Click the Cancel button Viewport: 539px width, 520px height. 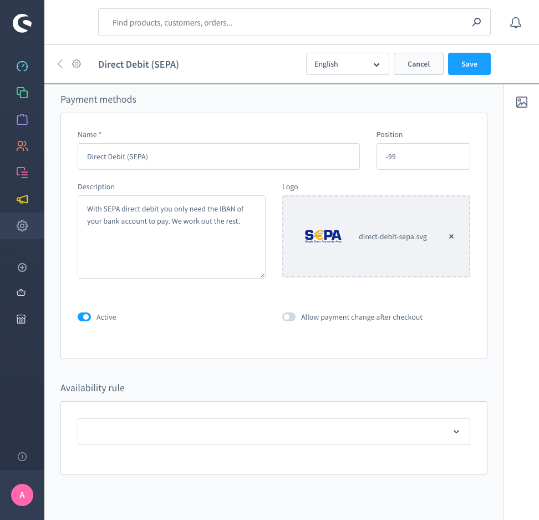[418, 64]
